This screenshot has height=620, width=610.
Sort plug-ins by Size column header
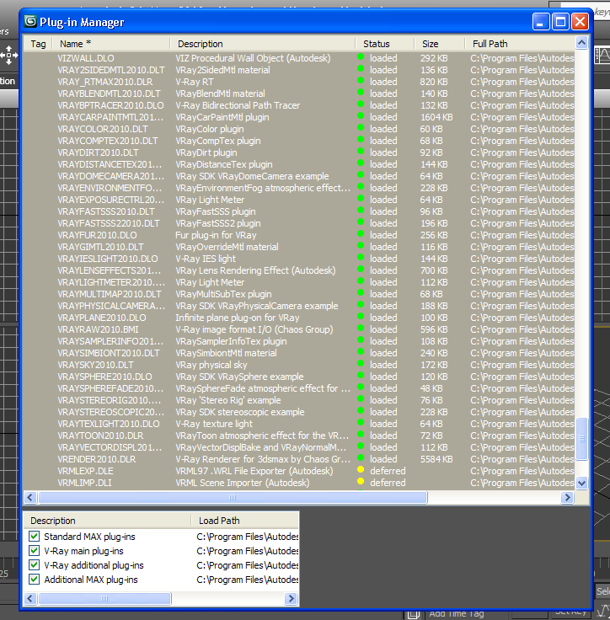click(x=440, y=44)
